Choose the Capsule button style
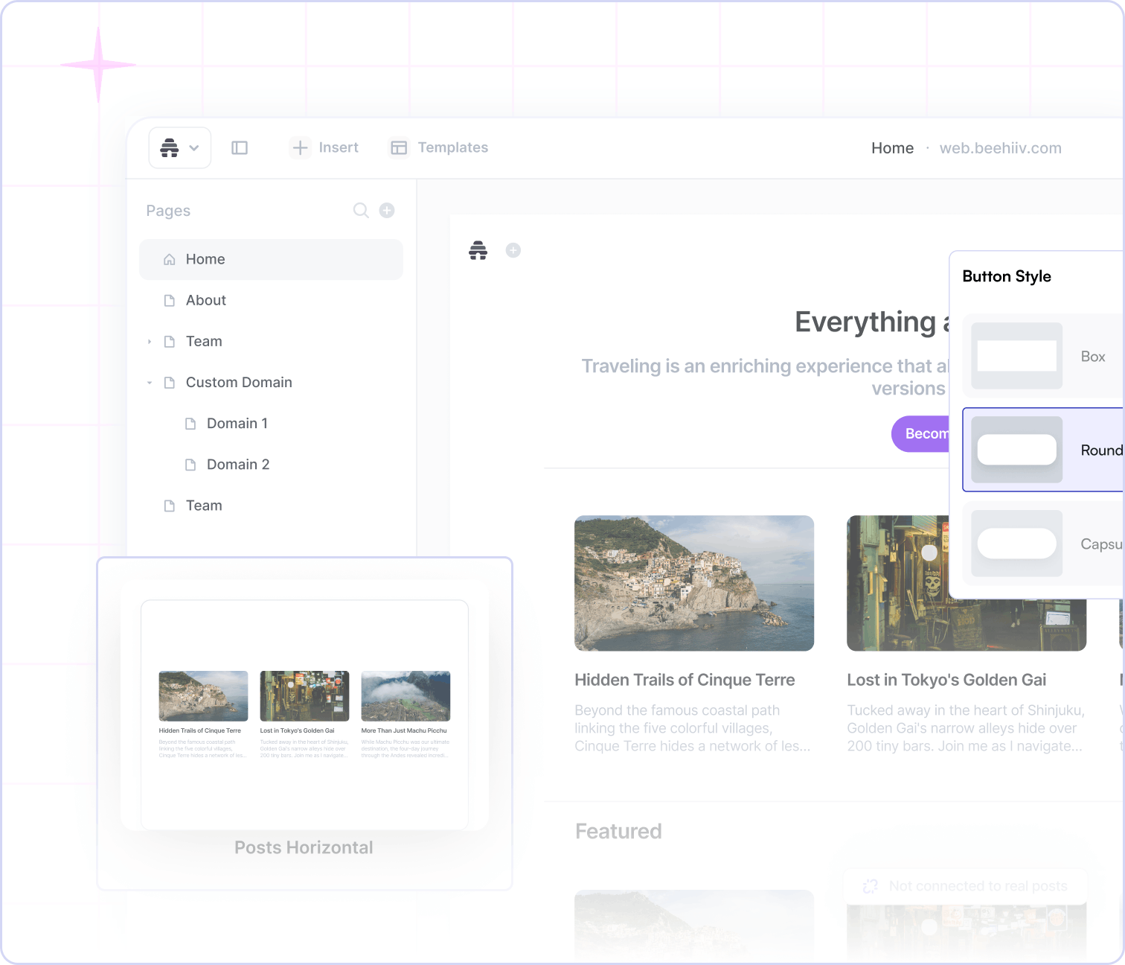The image size is (1125, 965). click(1043, 544)
